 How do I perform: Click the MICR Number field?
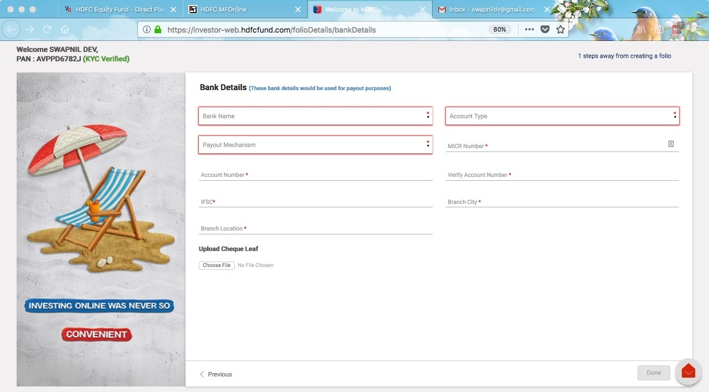(x=562, y=145)
